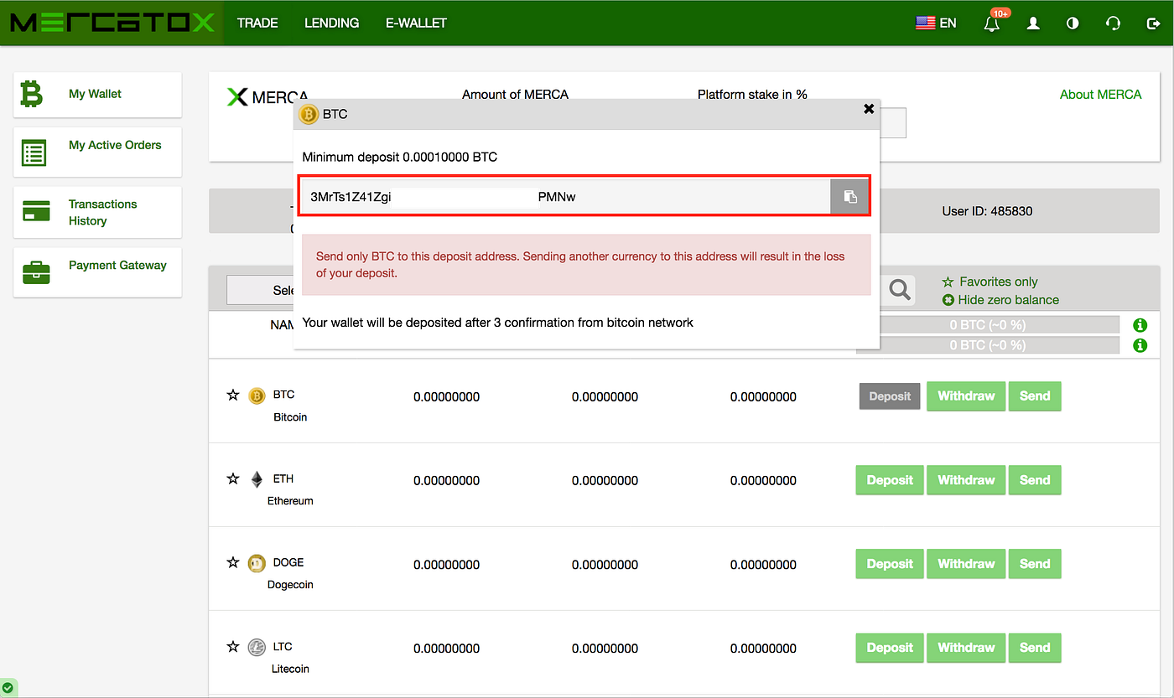This screenshot has height=698, width=1174.
Task: Click the briefcase icon beside Payment Gateway
Action: pyautogui.click(x=36, y=271)
